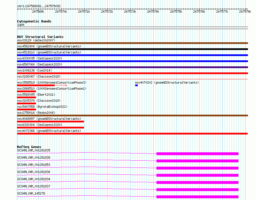Open nsv3205374 (Chaisson2019) label

click(39, 101)
